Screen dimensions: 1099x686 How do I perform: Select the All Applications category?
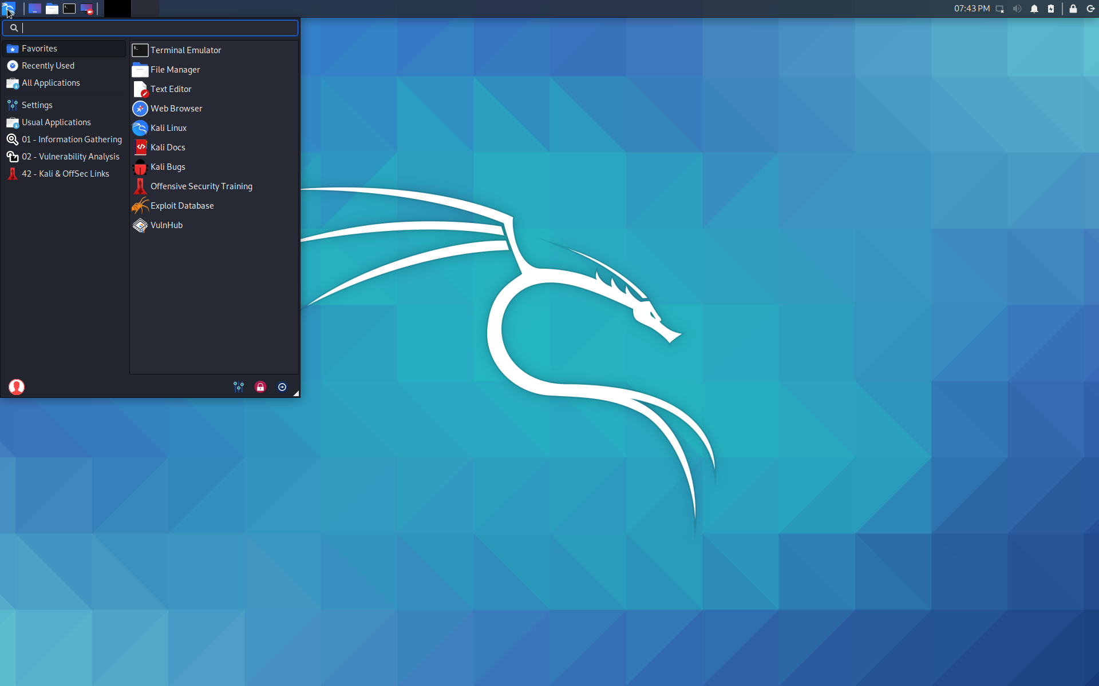(x=64, y=83)
